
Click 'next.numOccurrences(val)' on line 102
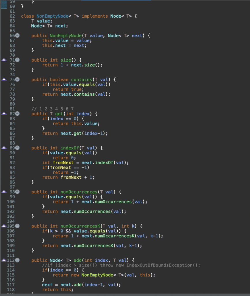point(92,211)
